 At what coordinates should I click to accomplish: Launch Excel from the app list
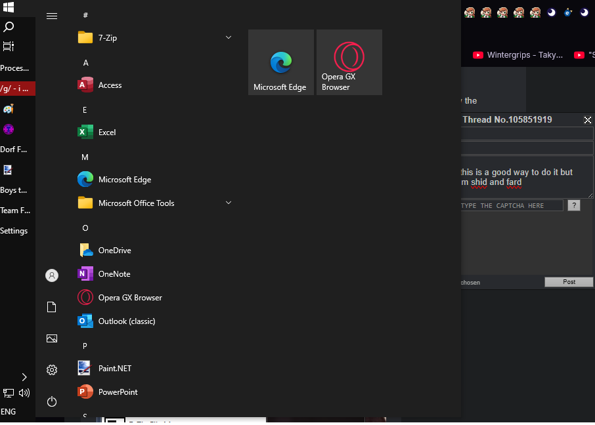click(155, 132)
